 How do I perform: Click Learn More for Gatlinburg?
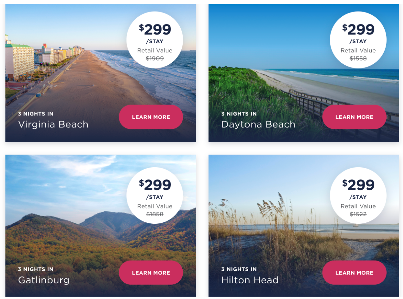tap(151, 273)
